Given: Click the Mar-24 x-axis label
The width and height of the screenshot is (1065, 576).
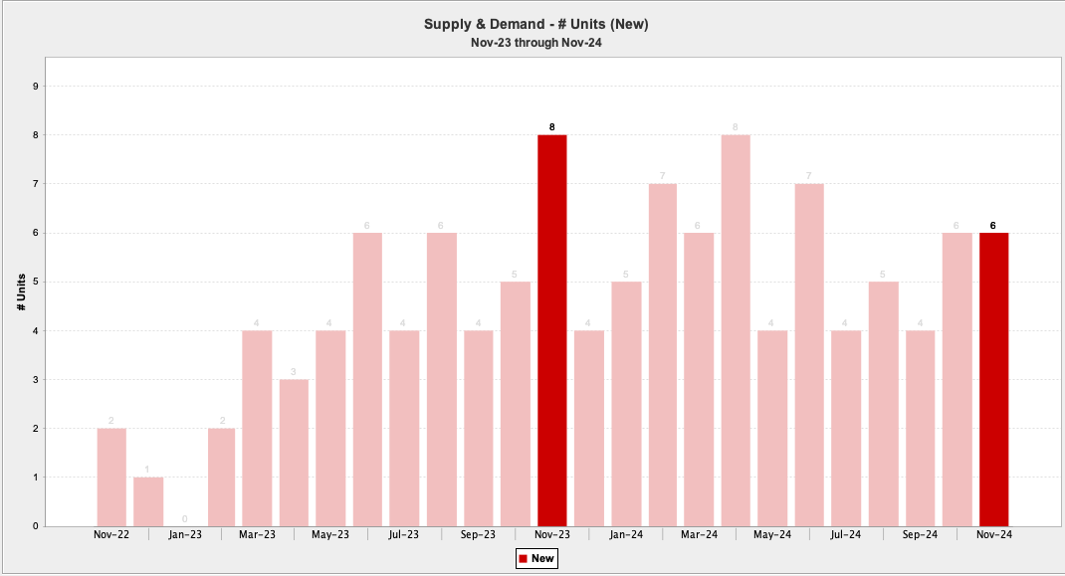Looking at the screenshot, I should coord(699,534).
